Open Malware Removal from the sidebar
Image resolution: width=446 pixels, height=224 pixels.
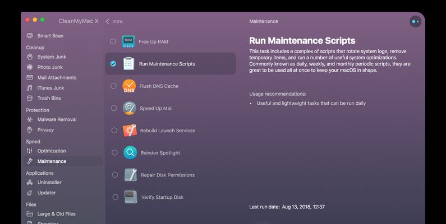(x=57, y=119)
